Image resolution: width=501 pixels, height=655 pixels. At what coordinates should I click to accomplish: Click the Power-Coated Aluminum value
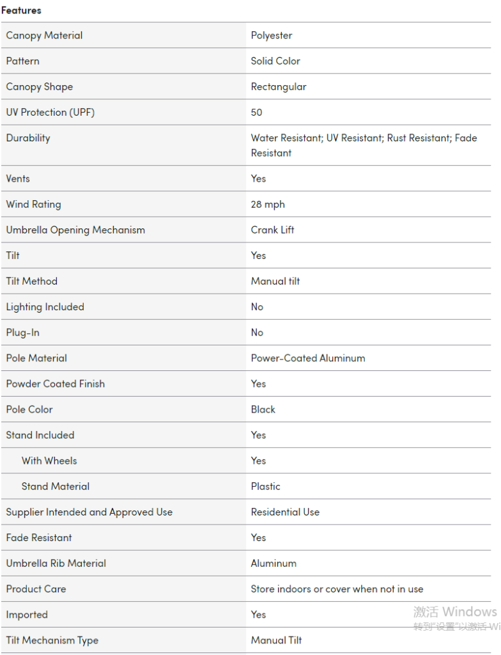pyautogui.click(x=308, y=358)
